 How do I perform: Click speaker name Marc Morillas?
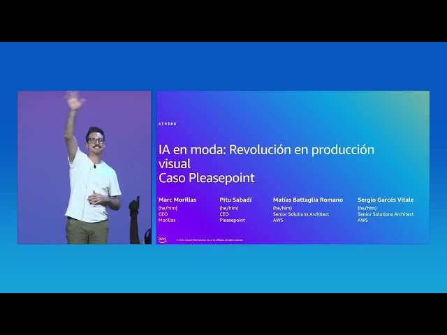click(177, 200)
